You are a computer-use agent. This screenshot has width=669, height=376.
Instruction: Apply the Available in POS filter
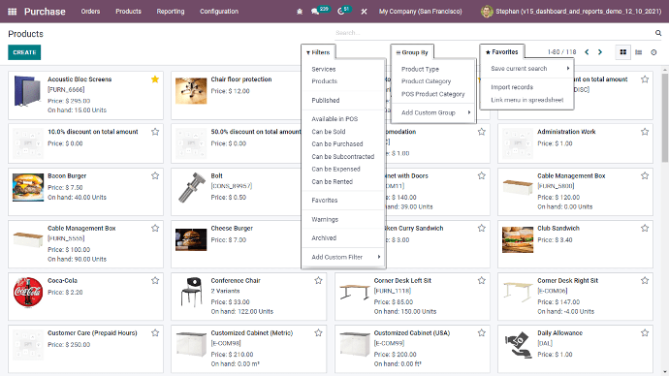pos(334,119)
